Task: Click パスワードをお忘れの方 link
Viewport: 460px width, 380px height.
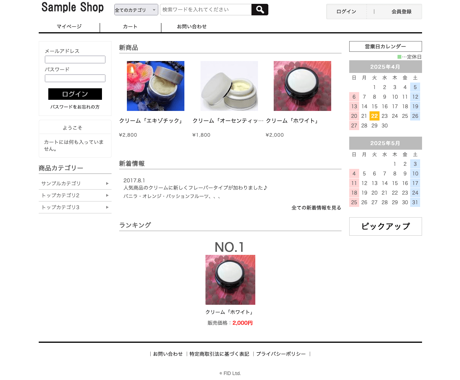Action: 75,107
